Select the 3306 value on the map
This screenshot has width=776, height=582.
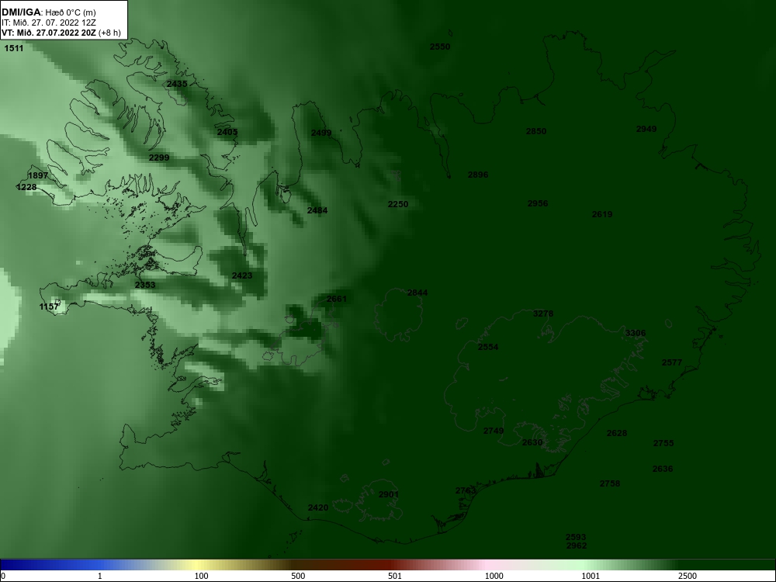coord(636,334)
